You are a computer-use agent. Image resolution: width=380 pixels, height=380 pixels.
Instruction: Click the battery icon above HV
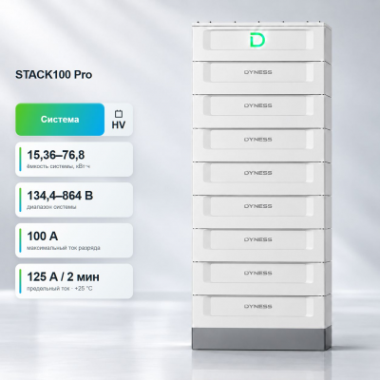click(119, 113)
